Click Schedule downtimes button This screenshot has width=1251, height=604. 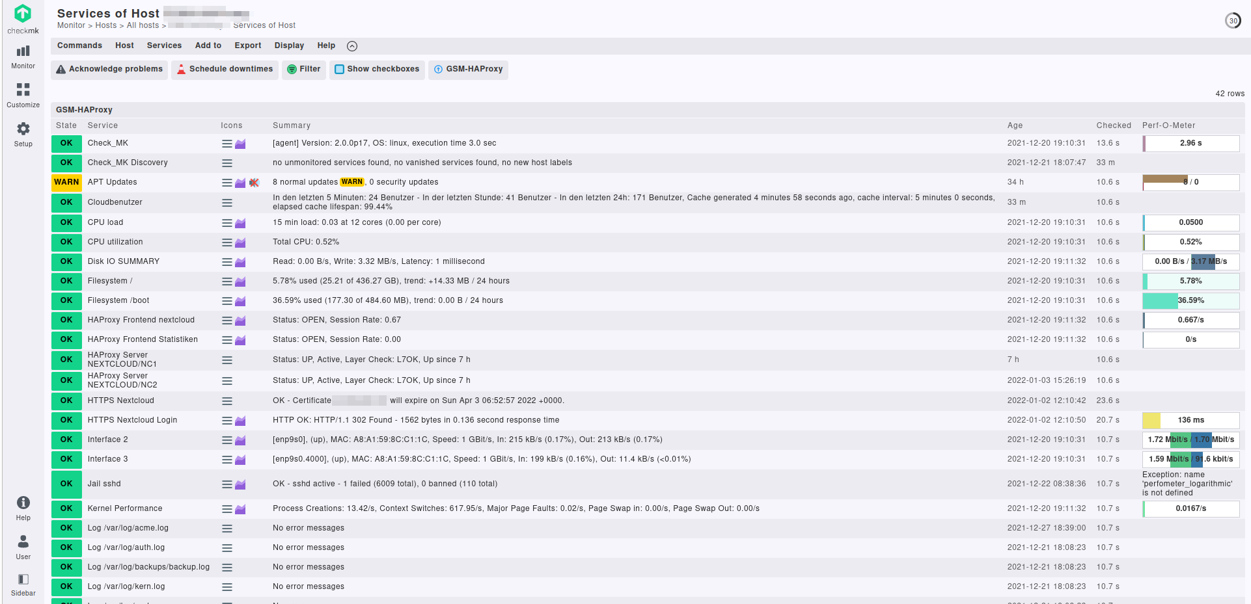(225, 69)
